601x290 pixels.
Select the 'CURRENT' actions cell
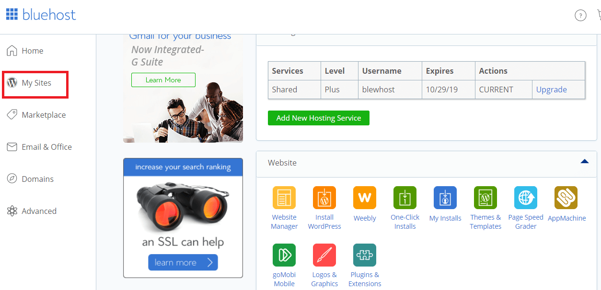pyautogui.click(x=504, y=89)
